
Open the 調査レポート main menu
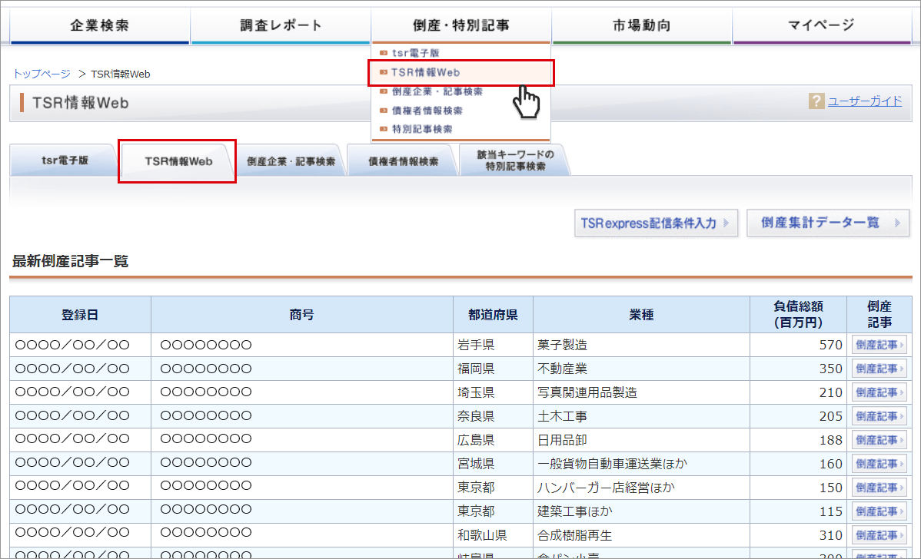pos(280,25)
